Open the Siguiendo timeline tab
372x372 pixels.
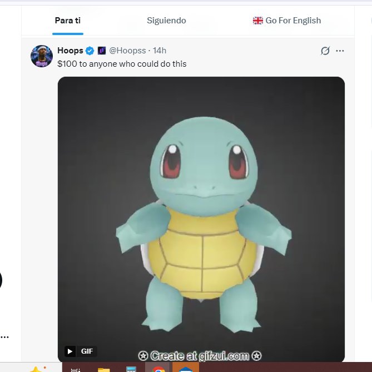[x=166, y=21]
